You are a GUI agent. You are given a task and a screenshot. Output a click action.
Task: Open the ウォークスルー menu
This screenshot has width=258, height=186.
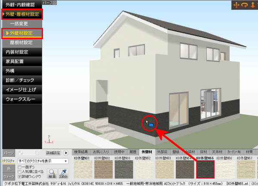(22, 99)
